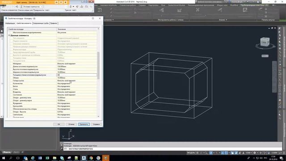Open the Windows Start menu
The width and height of the screenshot is (286, 161).
[4, 158]
